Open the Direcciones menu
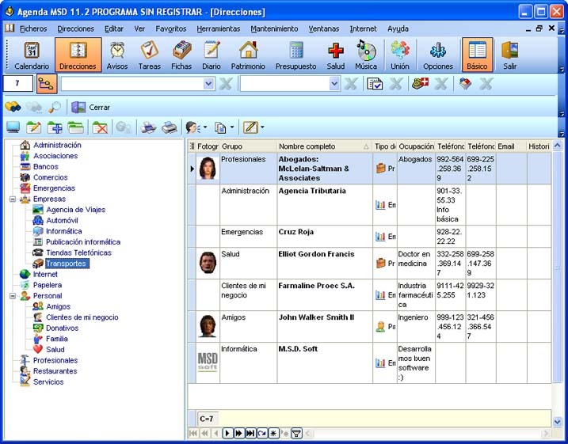The height and width of the screenshot is (444, 568). (x=75, y=28)
